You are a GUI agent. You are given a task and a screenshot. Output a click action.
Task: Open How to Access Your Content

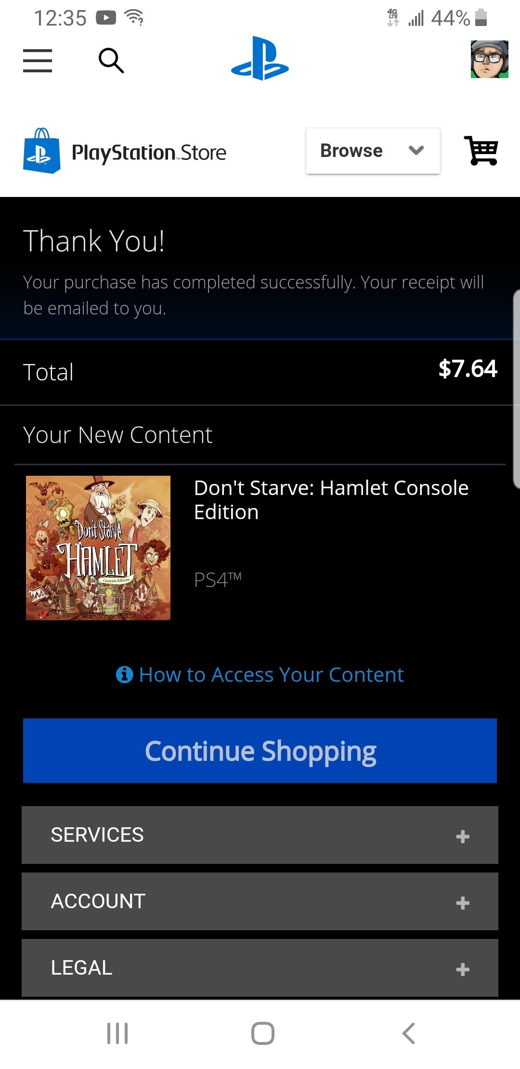[x=272, y=675]
